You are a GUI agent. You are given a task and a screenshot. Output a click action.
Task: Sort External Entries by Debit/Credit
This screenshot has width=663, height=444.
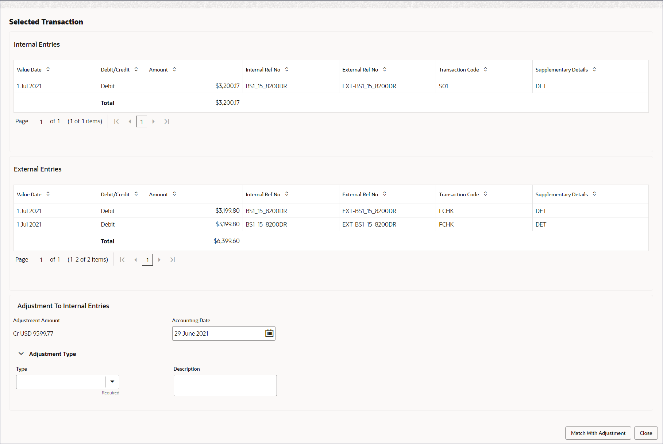[x=136, y=194]
